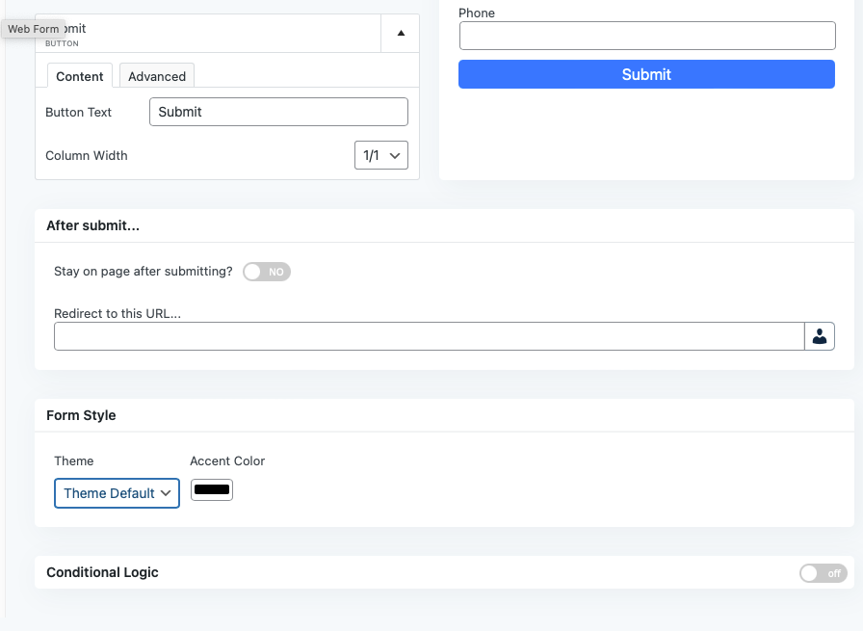The width and height of the screenshot is (863, 631).
Task: Click the Accent Color label
Action: [227, 460]
